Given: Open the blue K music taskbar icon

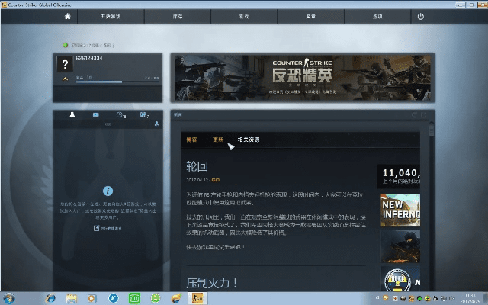Looking at the screenshot, I should (114, 298).
